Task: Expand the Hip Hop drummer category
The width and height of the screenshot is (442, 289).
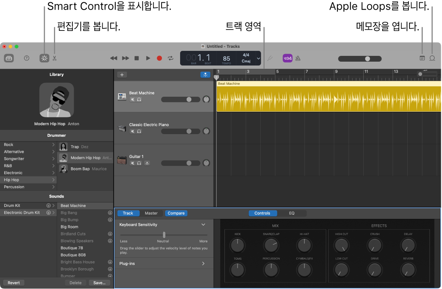Action: point(54,180)
